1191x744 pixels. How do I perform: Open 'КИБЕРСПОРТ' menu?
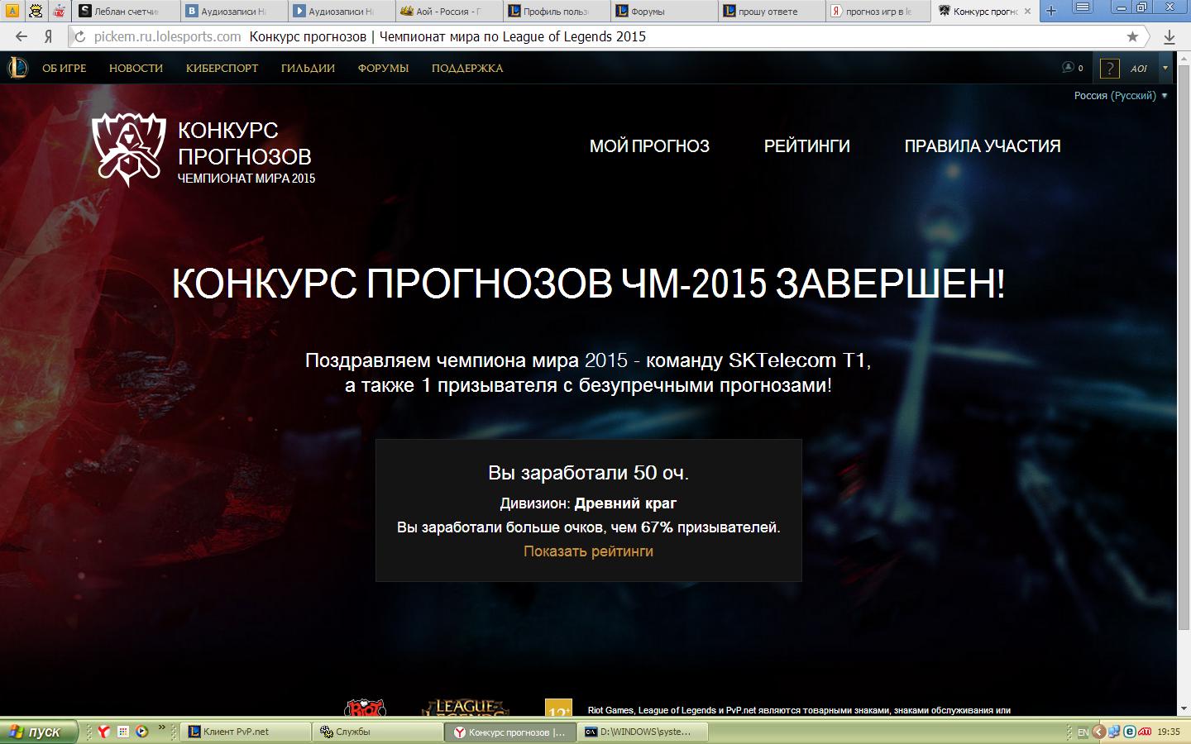click(x=222, y=69)
